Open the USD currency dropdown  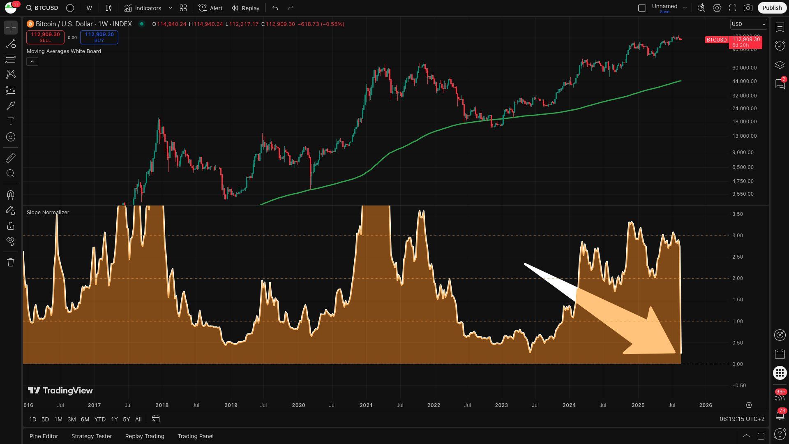pos(748,24)
